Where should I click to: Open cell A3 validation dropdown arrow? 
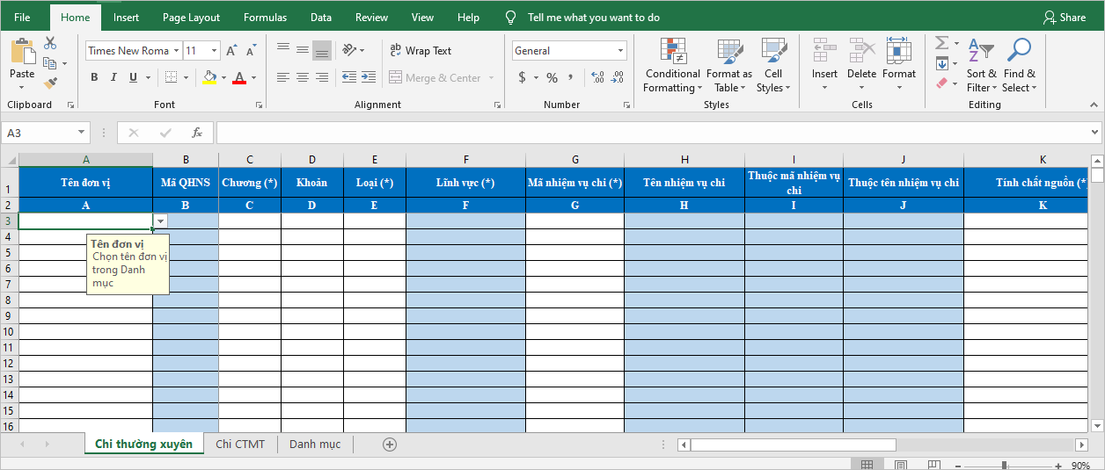coord(160,221)
